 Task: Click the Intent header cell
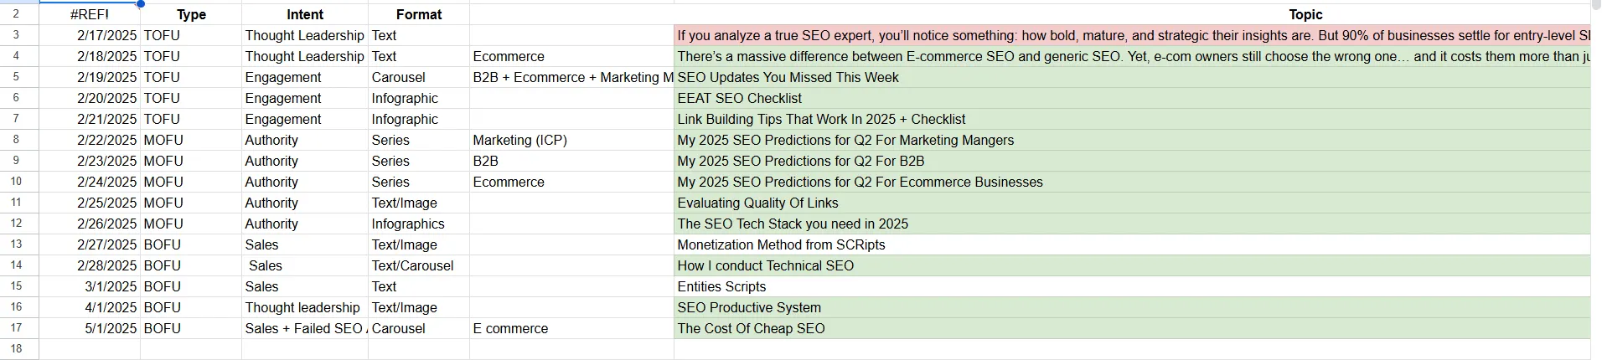pyautogui.click(x=305, y=14)
